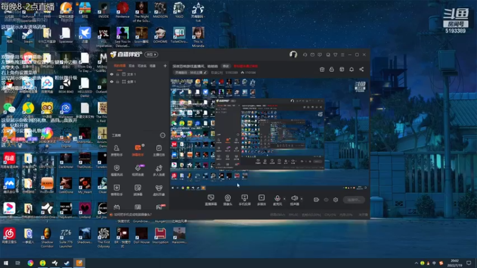Add a 摄像头 camera source

(x=228, y=200)
